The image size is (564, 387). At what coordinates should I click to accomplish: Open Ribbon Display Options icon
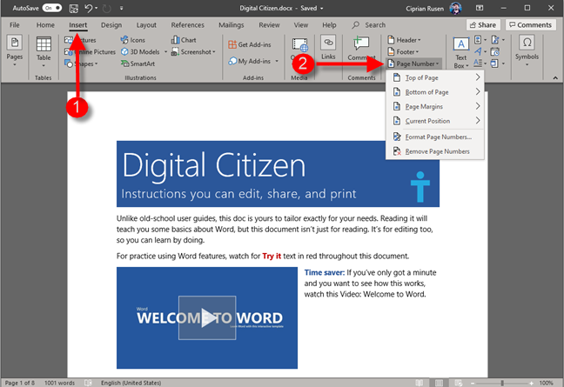click(480, 8)
